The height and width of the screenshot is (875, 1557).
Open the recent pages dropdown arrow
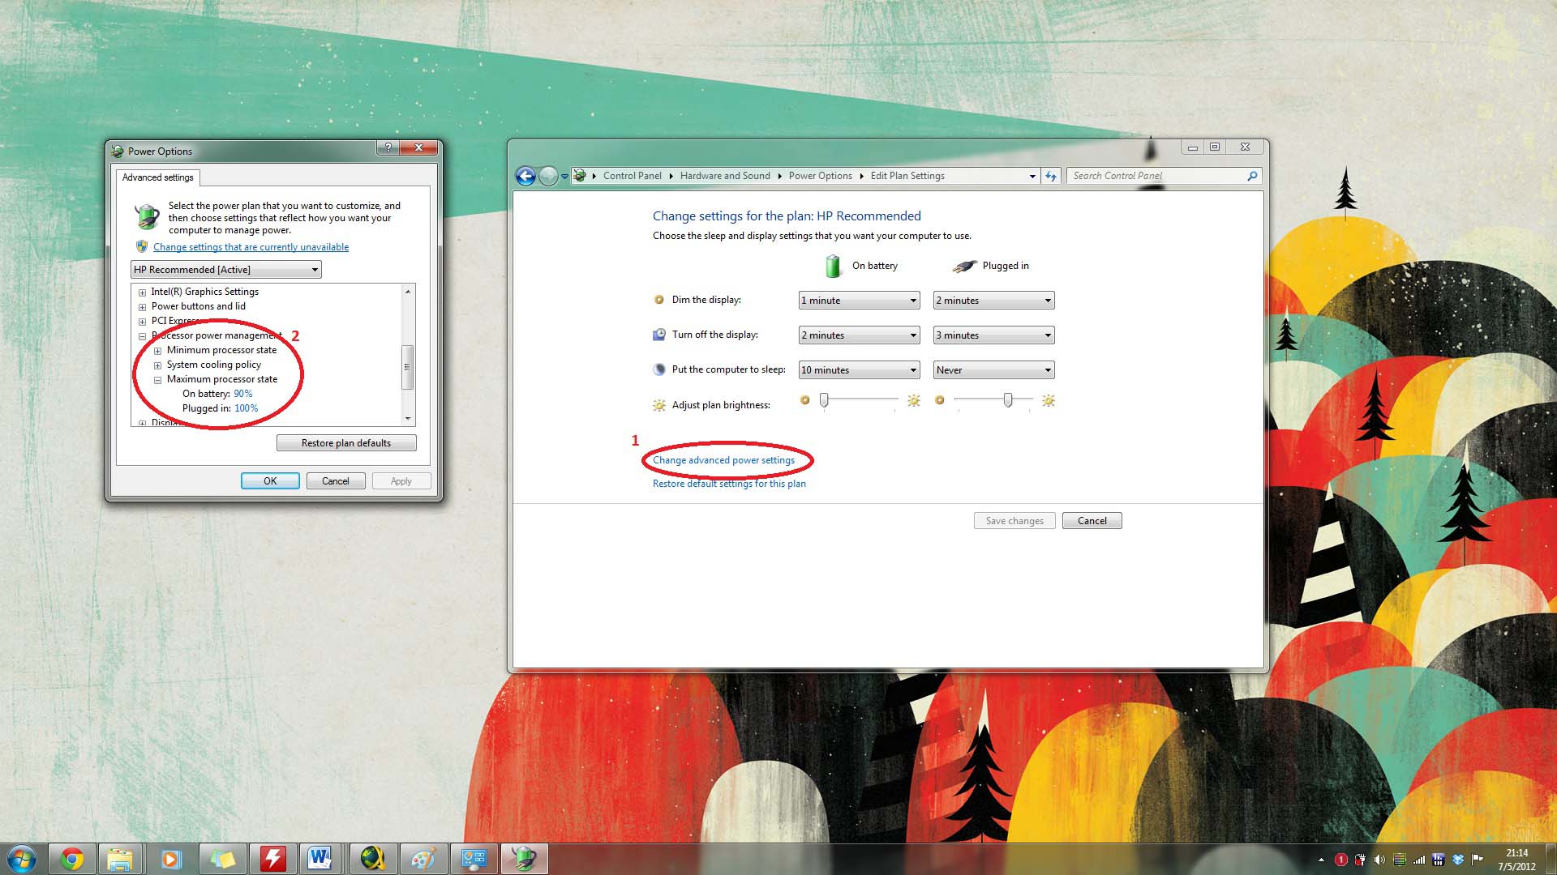(564, 176)
